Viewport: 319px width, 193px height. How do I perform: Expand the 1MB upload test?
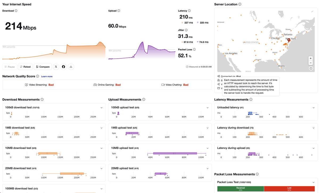click(x=208, y=128)
